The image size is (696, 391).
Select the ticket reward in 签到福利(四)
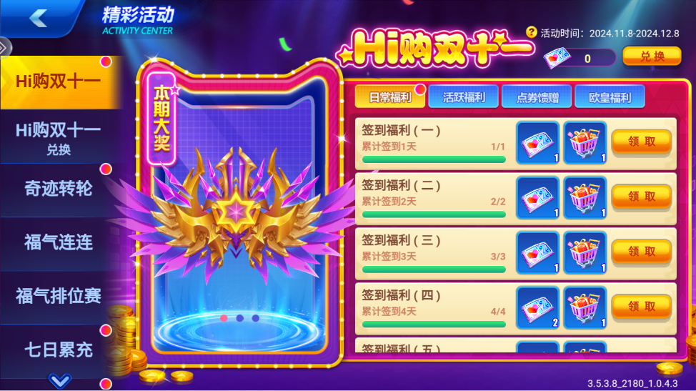pyautogui.click(x=537, y=308)
